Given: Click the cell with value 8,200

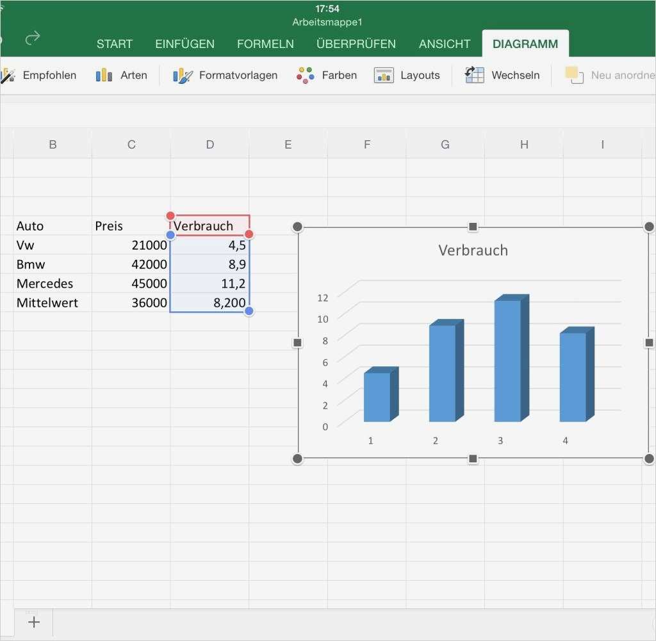Looking at the screenshot, I should (210, 303).
